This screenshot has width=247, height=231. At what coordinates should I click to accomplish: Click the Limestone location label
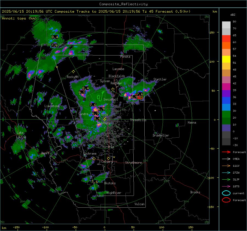click(x=52, y=106)
